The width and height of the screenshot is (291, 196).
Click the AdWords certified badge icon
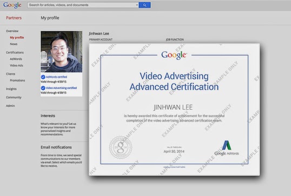coord(43,77)
